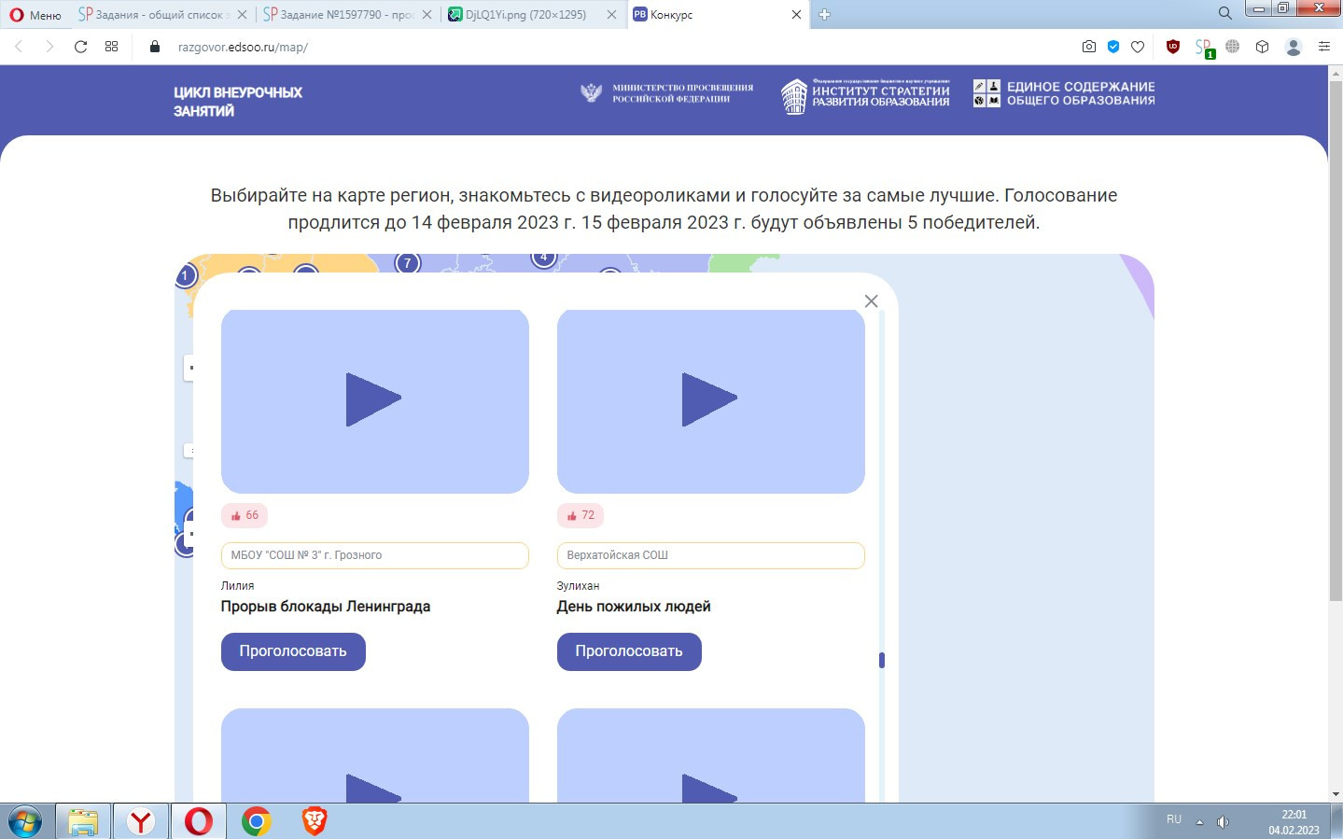Viewport: 1343px width, 839px height.
Task: Click the author name Лилия
Action: pyautogui.click(x=237, y=586)
